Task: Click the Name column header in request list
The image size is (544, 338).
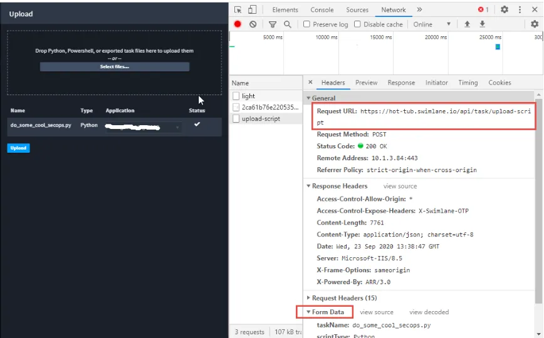Action: 266,83
